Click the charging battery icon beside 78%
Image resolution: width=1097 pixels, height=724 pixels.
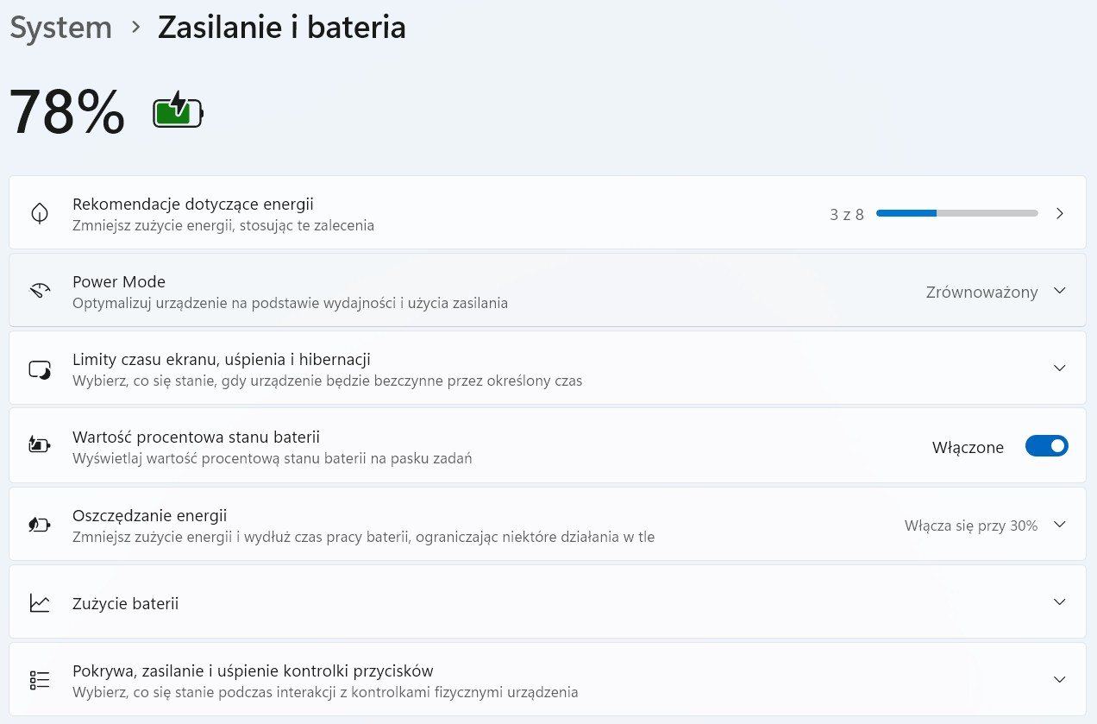[178, 110]
